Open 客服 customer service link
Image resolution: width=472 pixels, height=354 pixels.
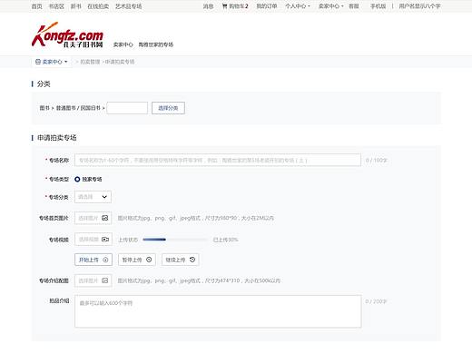click(354, 6)
